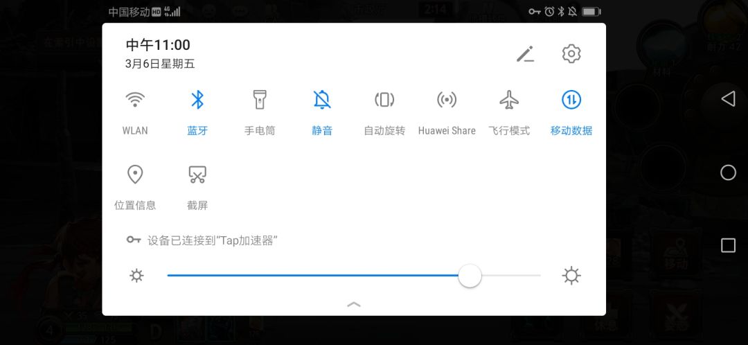748x345 pixels.
Task: Turn off mobile data (移动数据)
Action: tap(571, 100)
